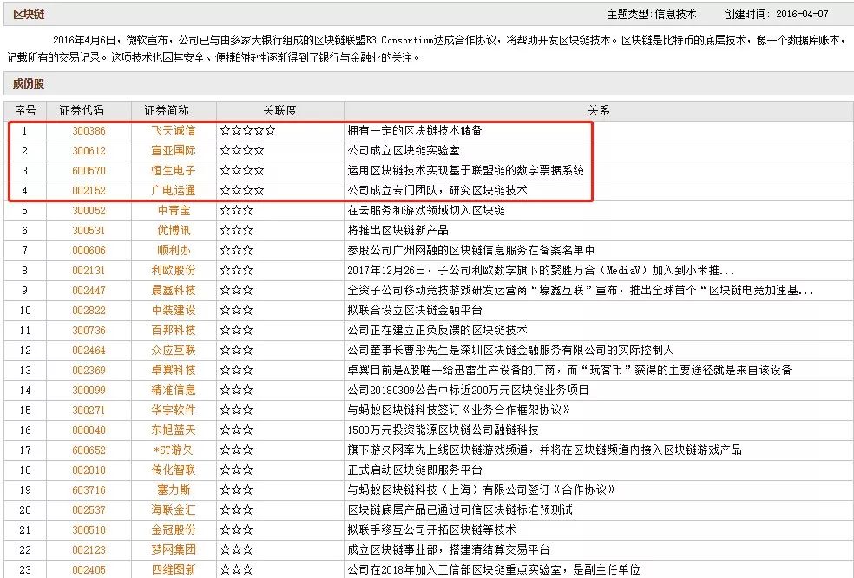
Task: Click five-star rating for 飞天诚信
Action: pos(247,131)
